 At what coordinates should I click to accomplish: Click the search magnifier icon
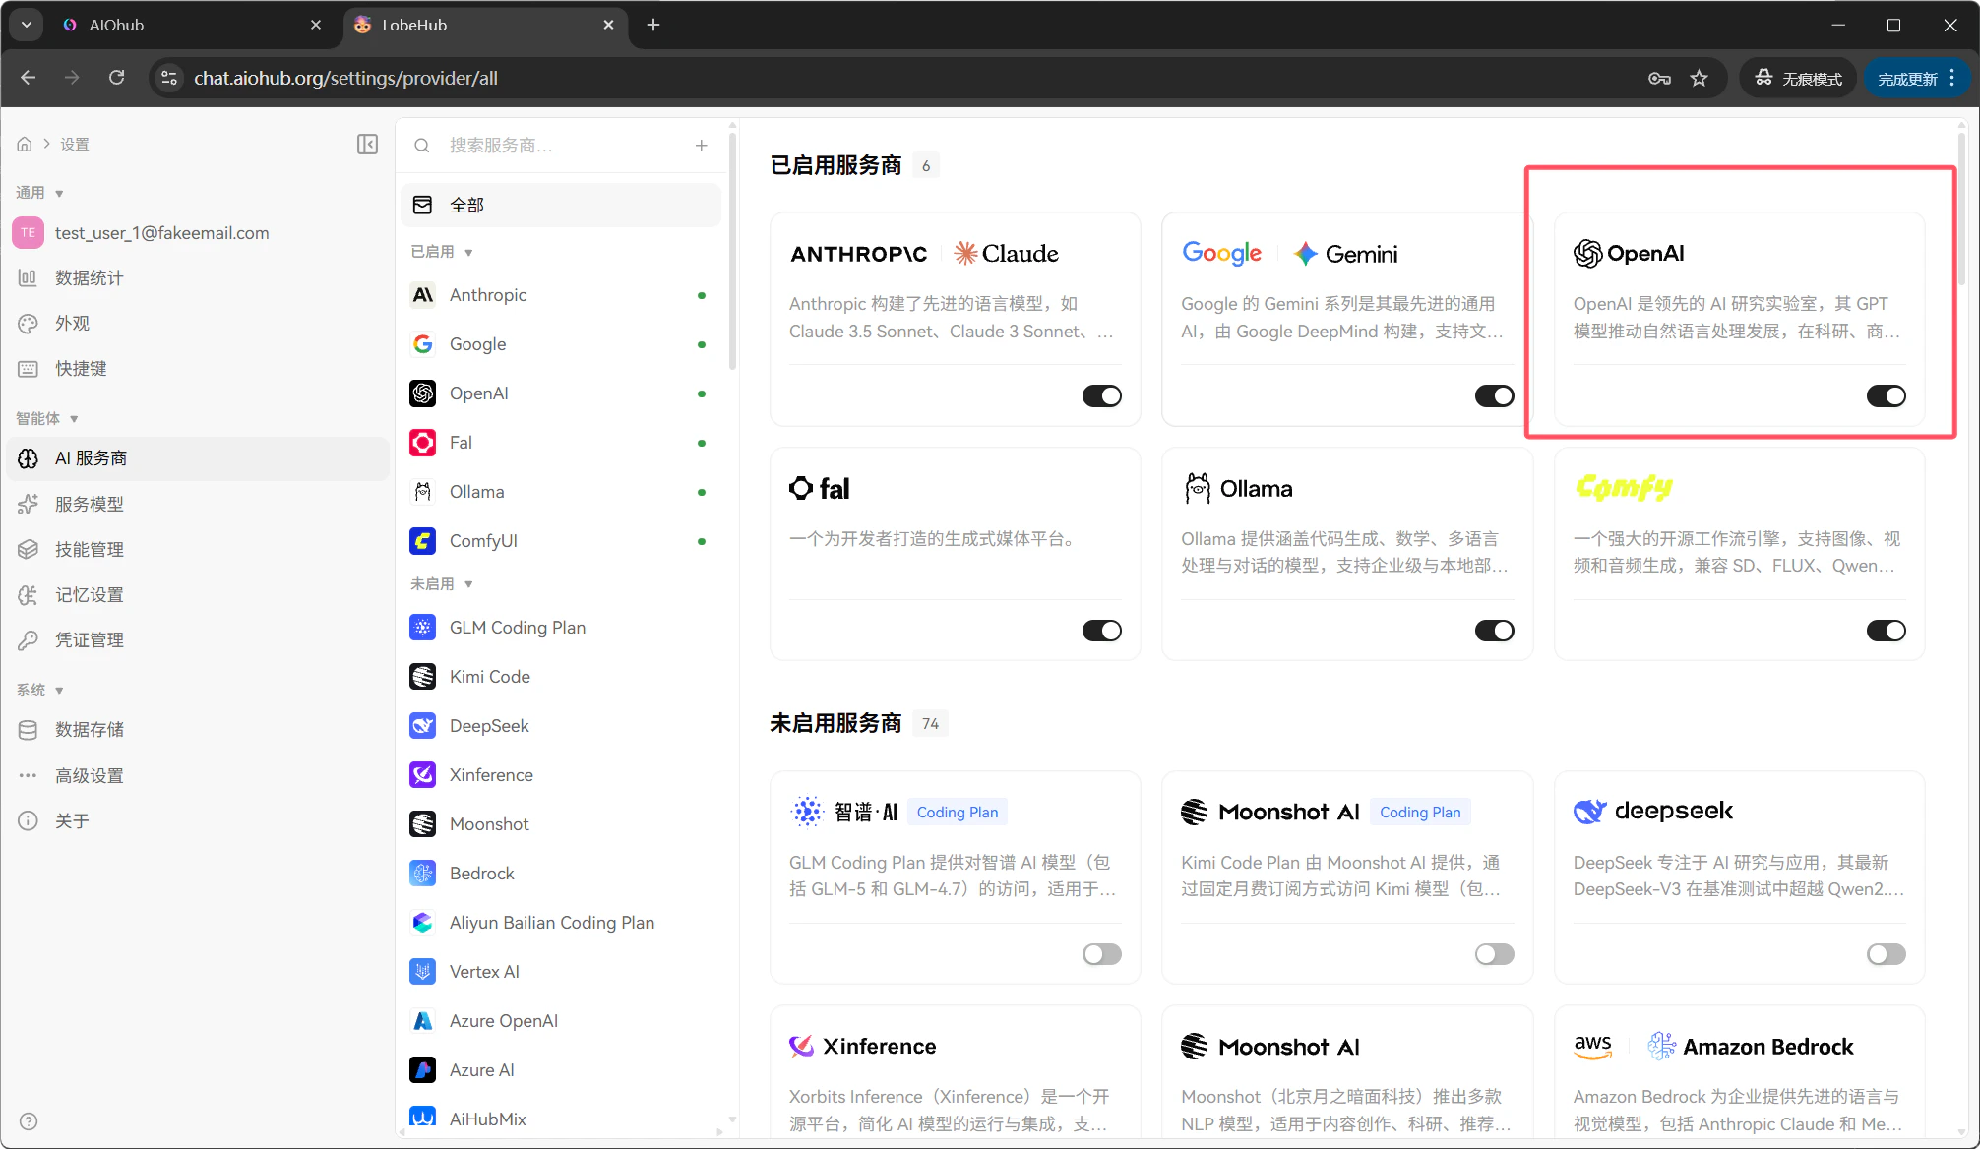[422, 146]
